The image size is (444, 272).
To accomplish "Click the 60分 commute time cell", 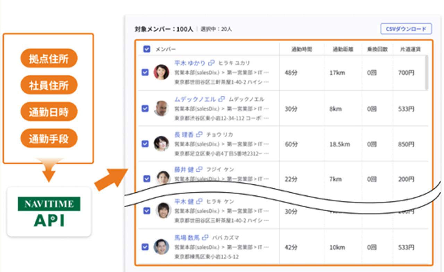I will [x=291, y=144].
